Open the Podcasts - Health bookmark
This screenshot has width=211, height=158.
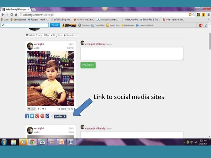[x=38, y=19]
